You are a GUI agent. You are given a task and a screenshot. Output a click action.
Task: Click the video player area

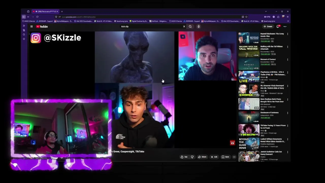pos(133,89)
